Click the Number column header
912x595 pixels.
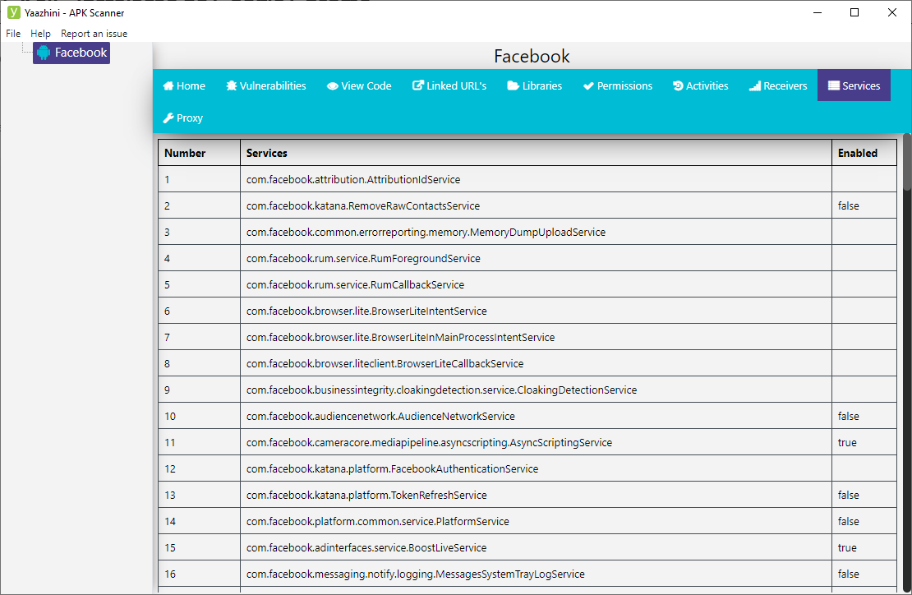click(x=199, y=153)
